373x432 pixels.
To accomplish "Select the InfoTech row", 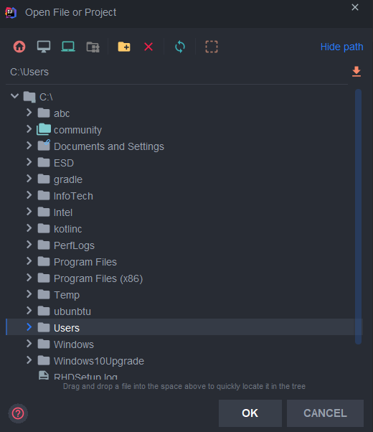I will click(x=184, y=196).
